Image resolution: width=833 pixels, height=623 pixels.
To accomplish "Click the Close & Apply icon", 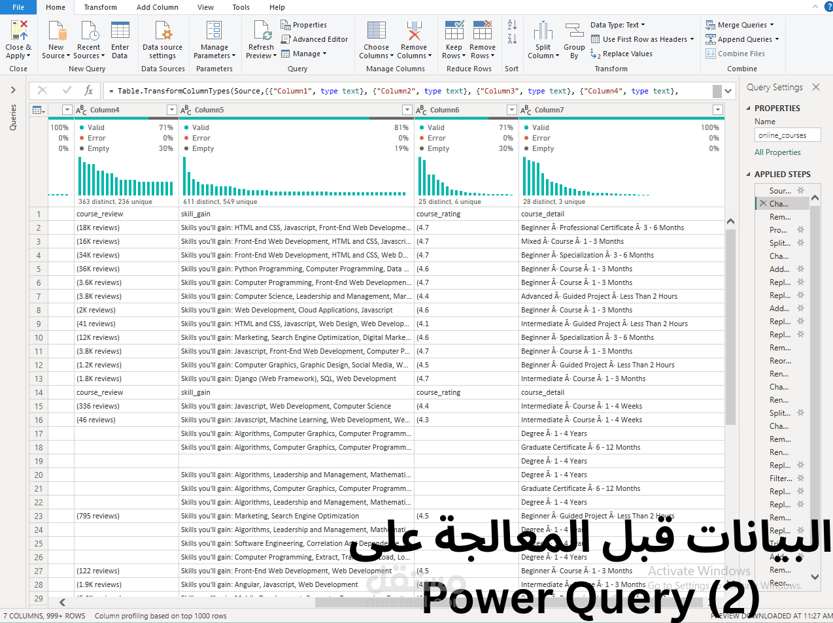I will click(19, 31).
